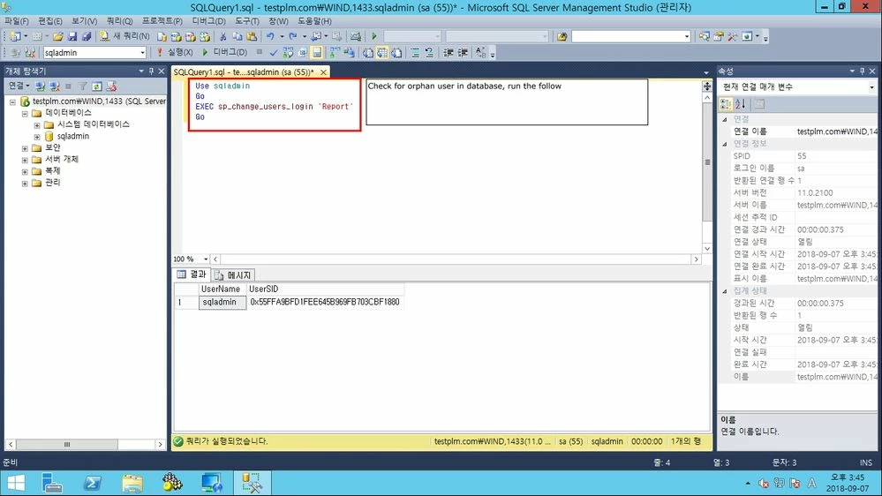This screenshot has height=496, width=882.
Task: Switch output to Results to Text
Action: pos(367,53)
